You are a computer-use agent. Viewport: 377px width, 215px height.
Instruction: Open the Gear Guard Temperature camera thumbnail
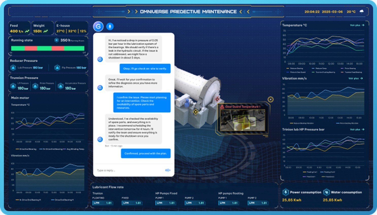[243, 120]
